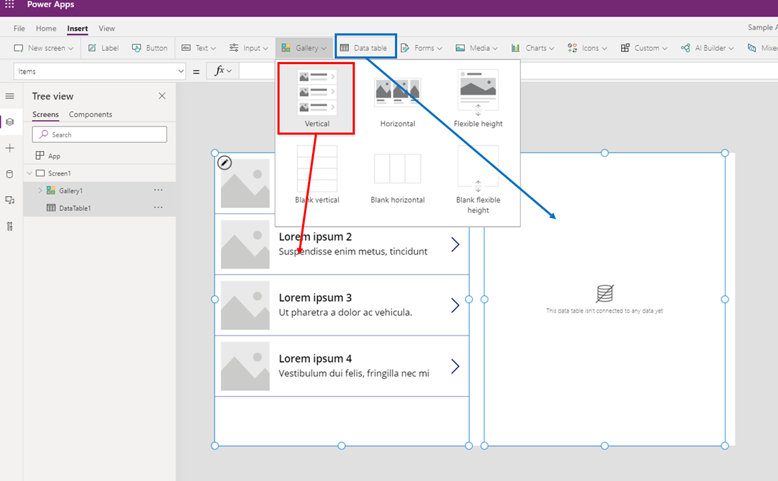
Task: Open the DataTable1 more options ellipsis
Action: [x=158, y=207]
